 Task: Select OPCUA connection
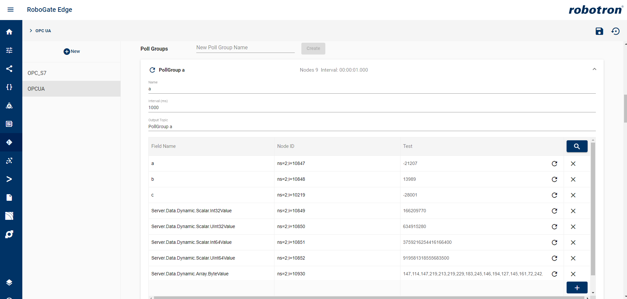(x=71, y=89)
